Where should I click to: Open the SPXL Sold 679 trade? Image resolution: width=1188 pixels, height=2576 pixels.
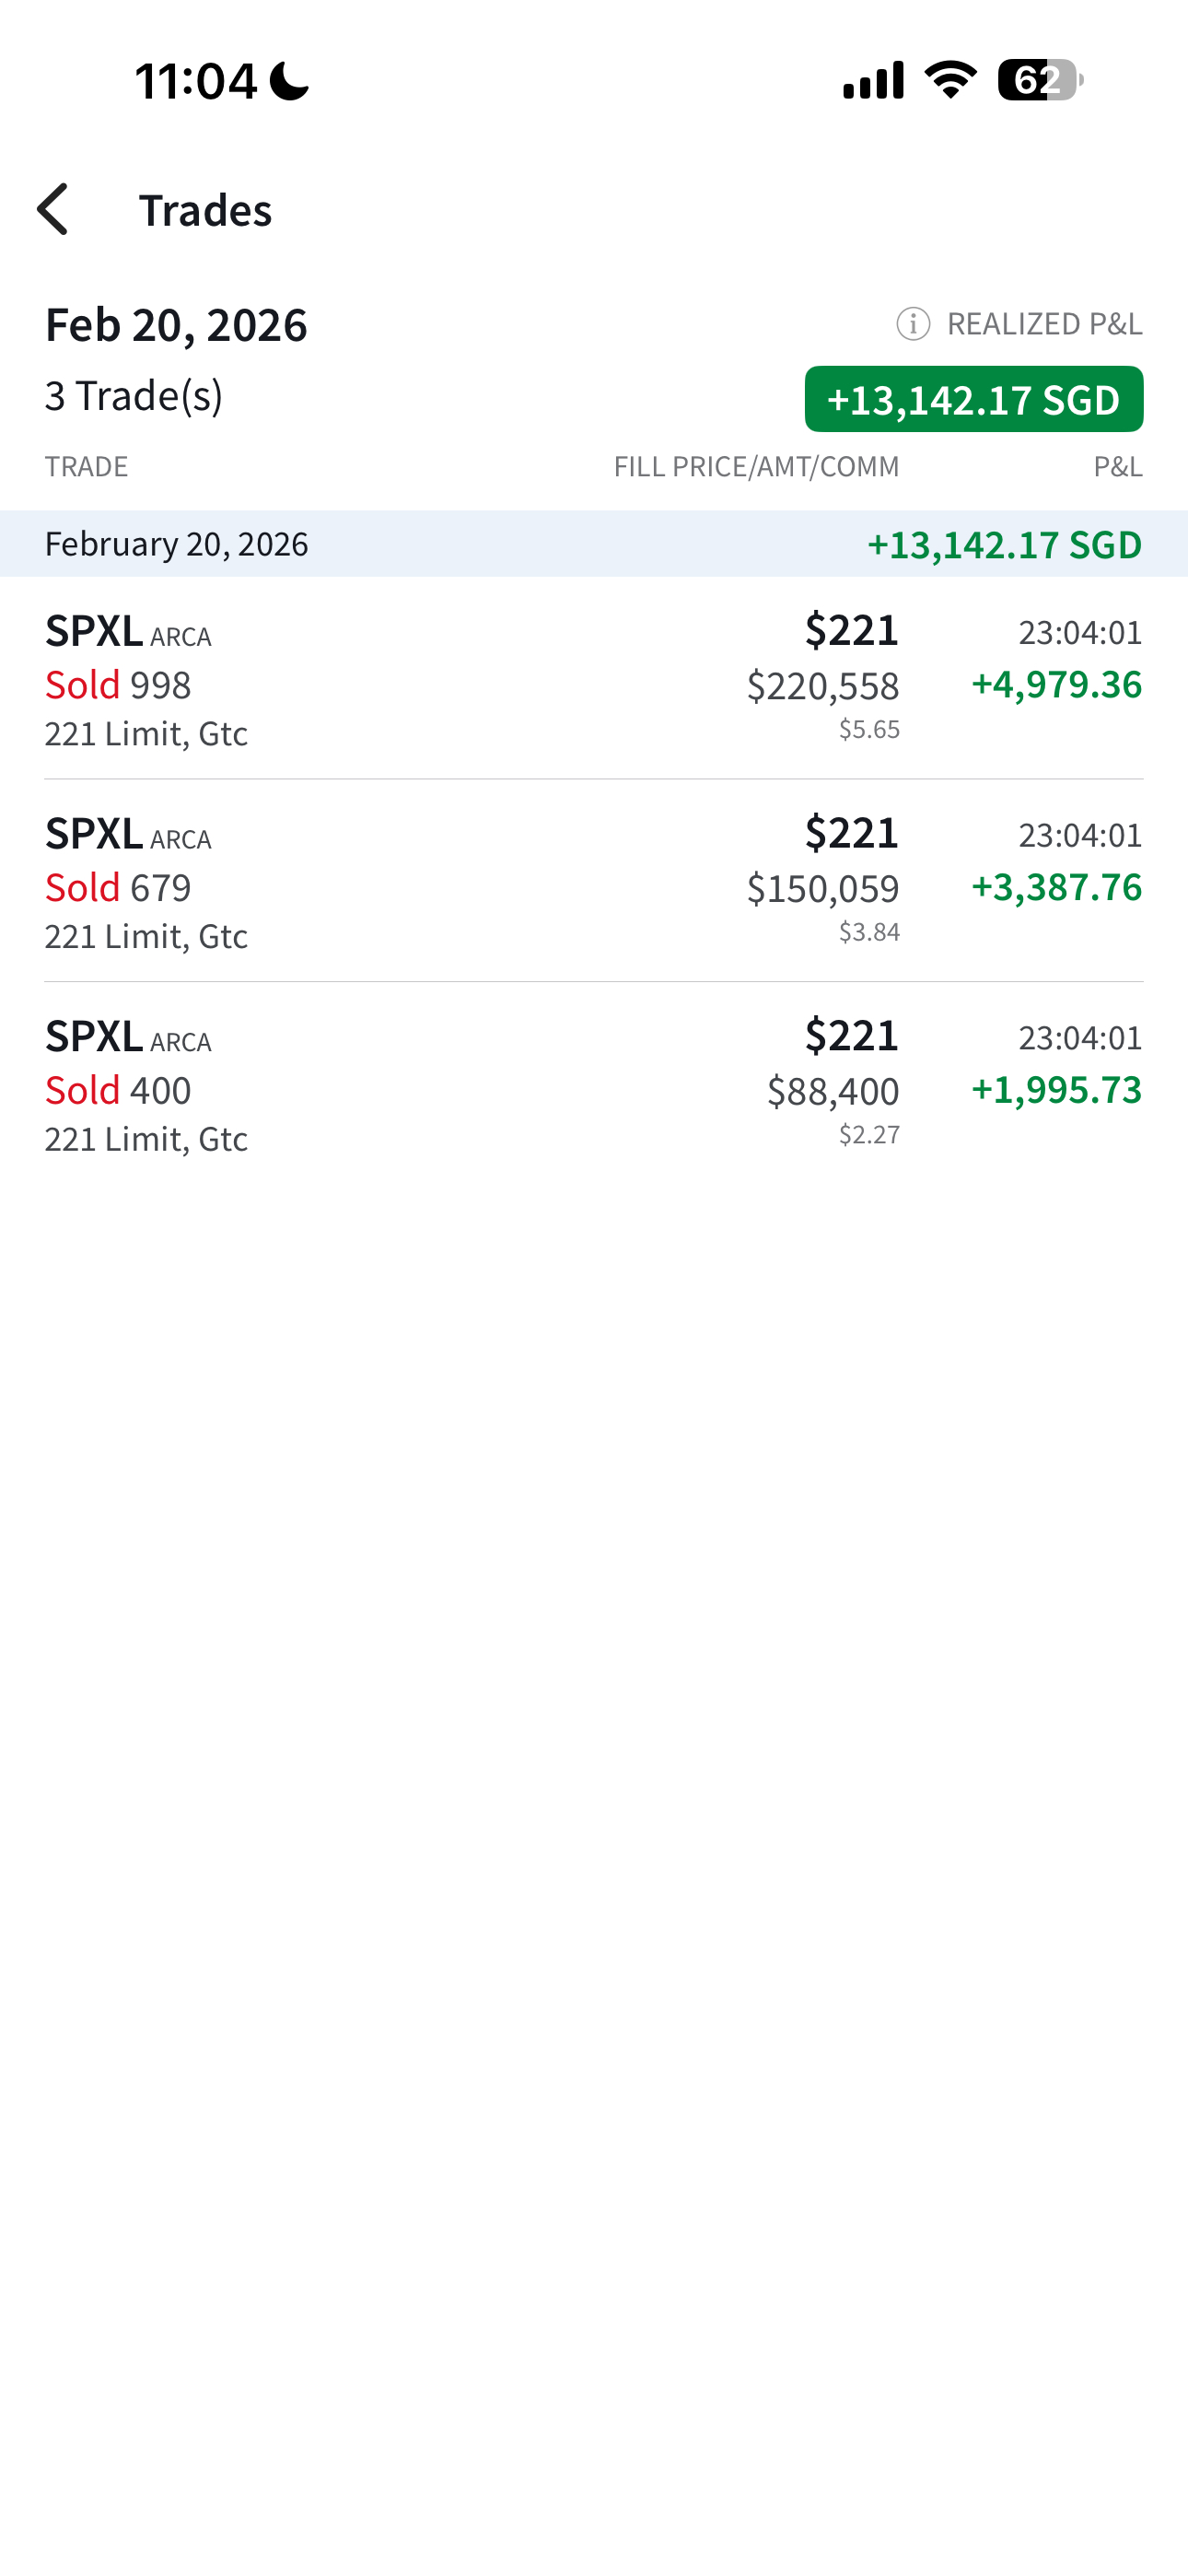[x=594, y=882]
